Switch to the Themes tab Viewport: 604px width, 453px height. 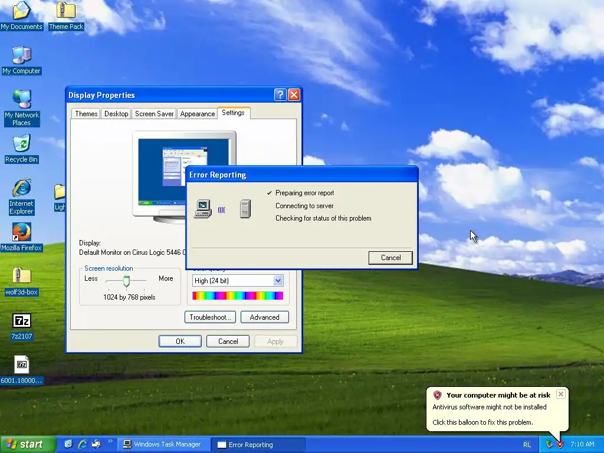(x=86, y=114)
